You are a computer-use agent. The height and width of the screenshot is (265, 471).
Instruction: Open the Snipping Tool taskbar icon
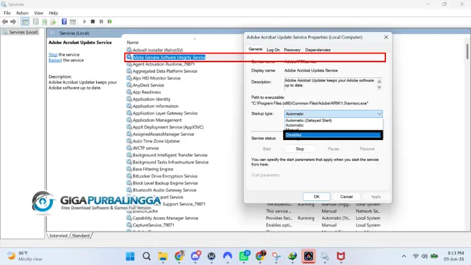coord(276,256)
